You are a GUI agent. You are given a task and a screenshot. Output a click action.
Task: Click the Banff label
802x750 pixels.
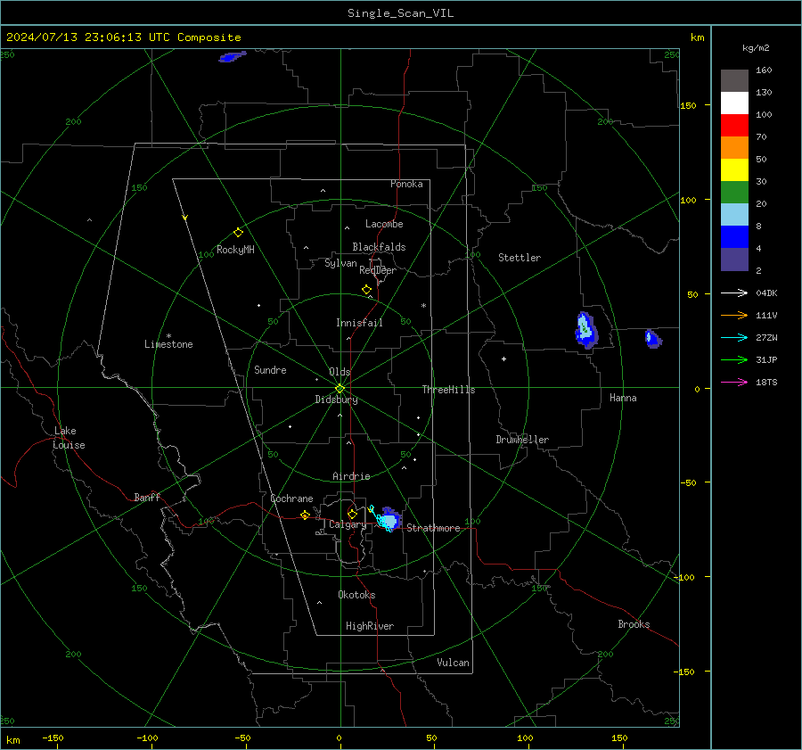(147, 498)
